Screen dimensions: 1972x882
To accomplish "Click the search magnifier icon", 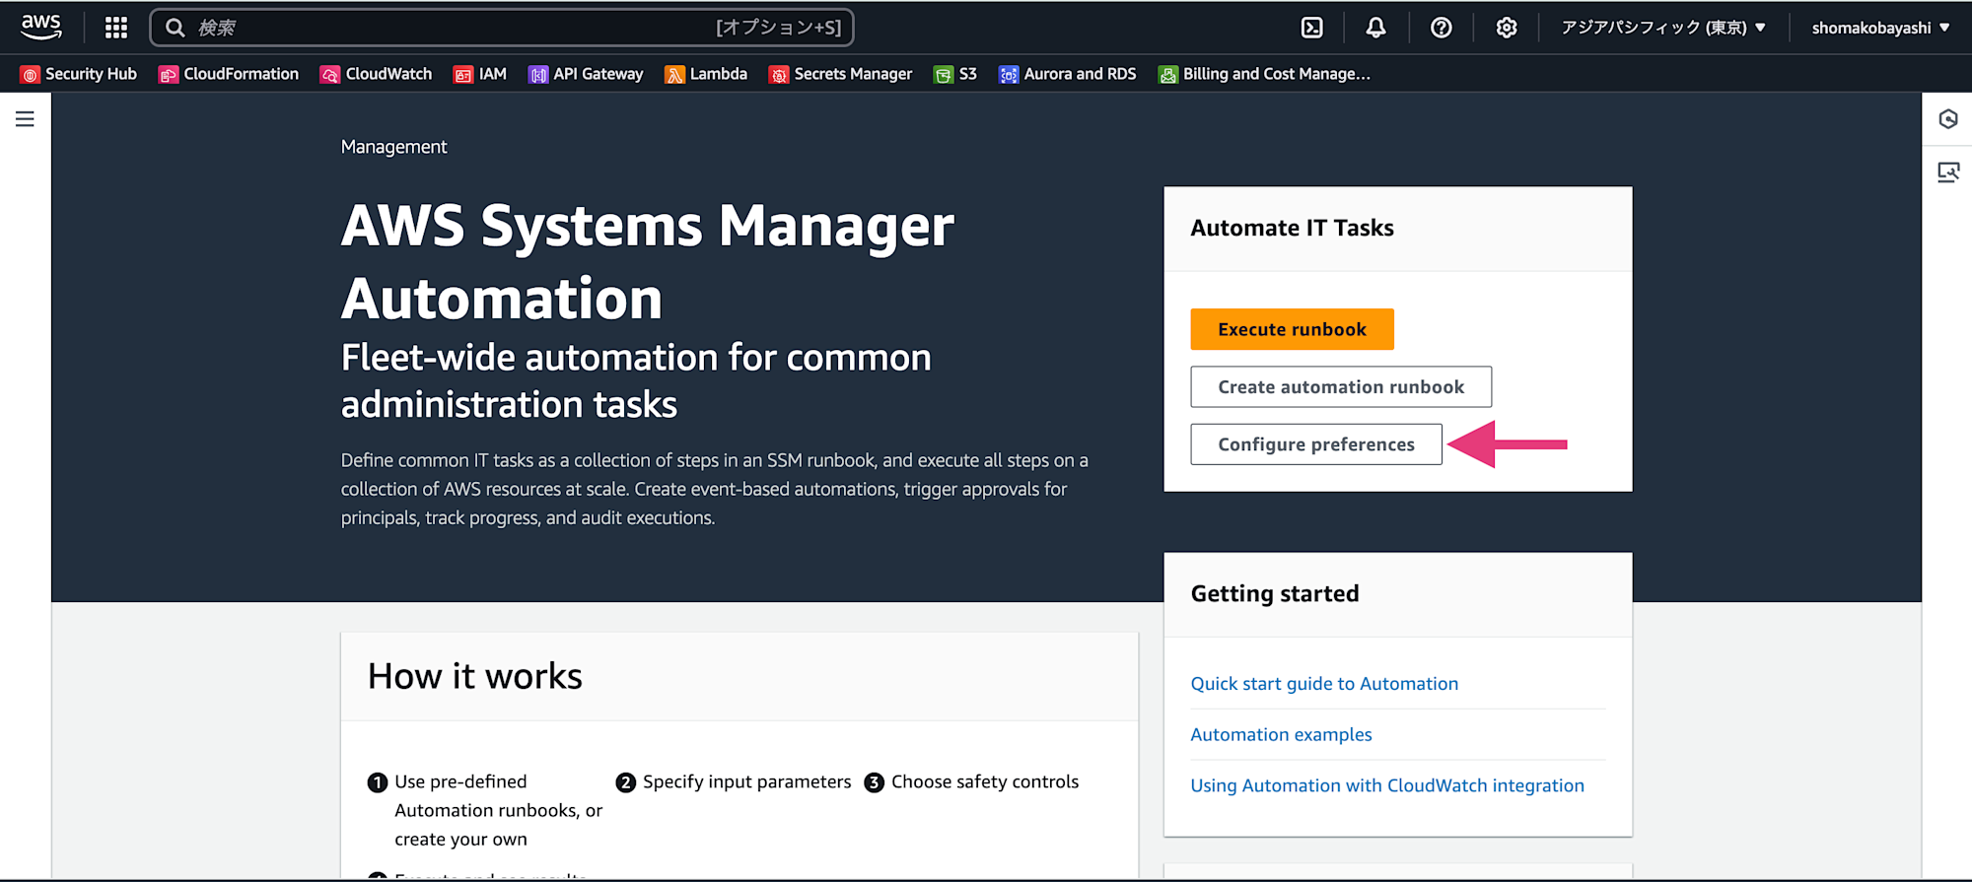I will (x=176, y=28).
